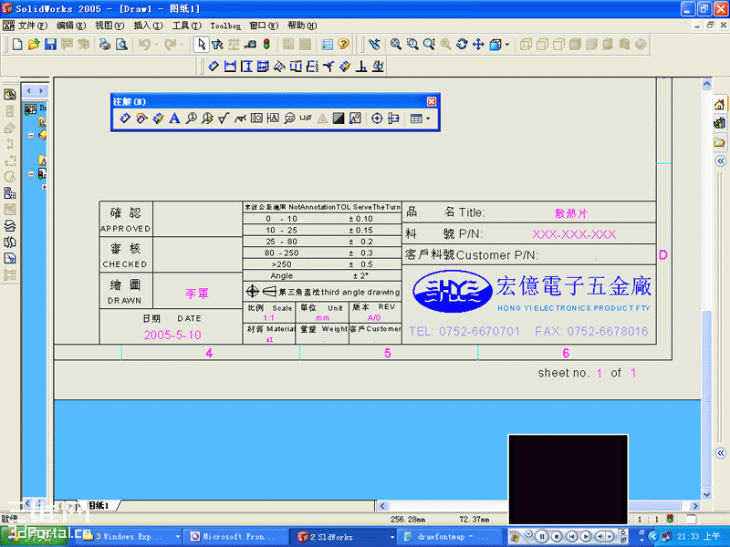Switch to drawfontmap taskbar window

449,537
